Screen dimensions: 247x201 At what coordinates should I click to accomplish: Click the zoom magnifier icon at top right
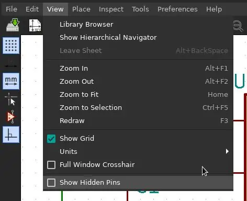coord(238,26)
